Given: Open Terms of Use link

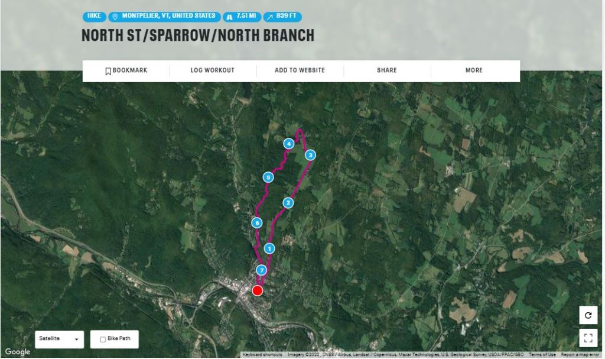Looking at the screenshot, I should pyautogui.click(x=542, y=355).
